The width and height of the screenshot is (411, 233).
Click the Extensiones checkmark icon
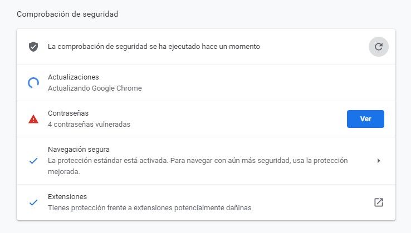33,202
